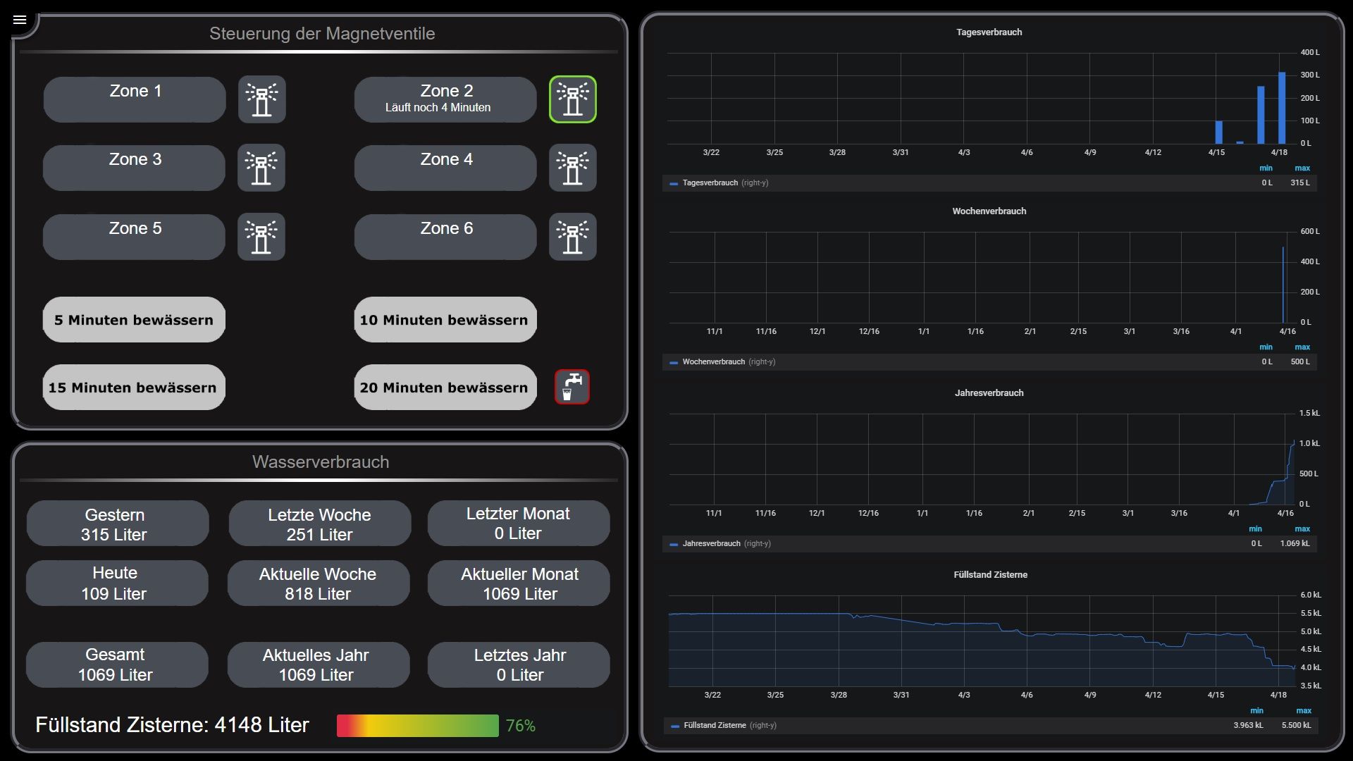
Task: Click the tallest Tagesverbrauch bar near 4/18
Action: (x=1282, y=108)
